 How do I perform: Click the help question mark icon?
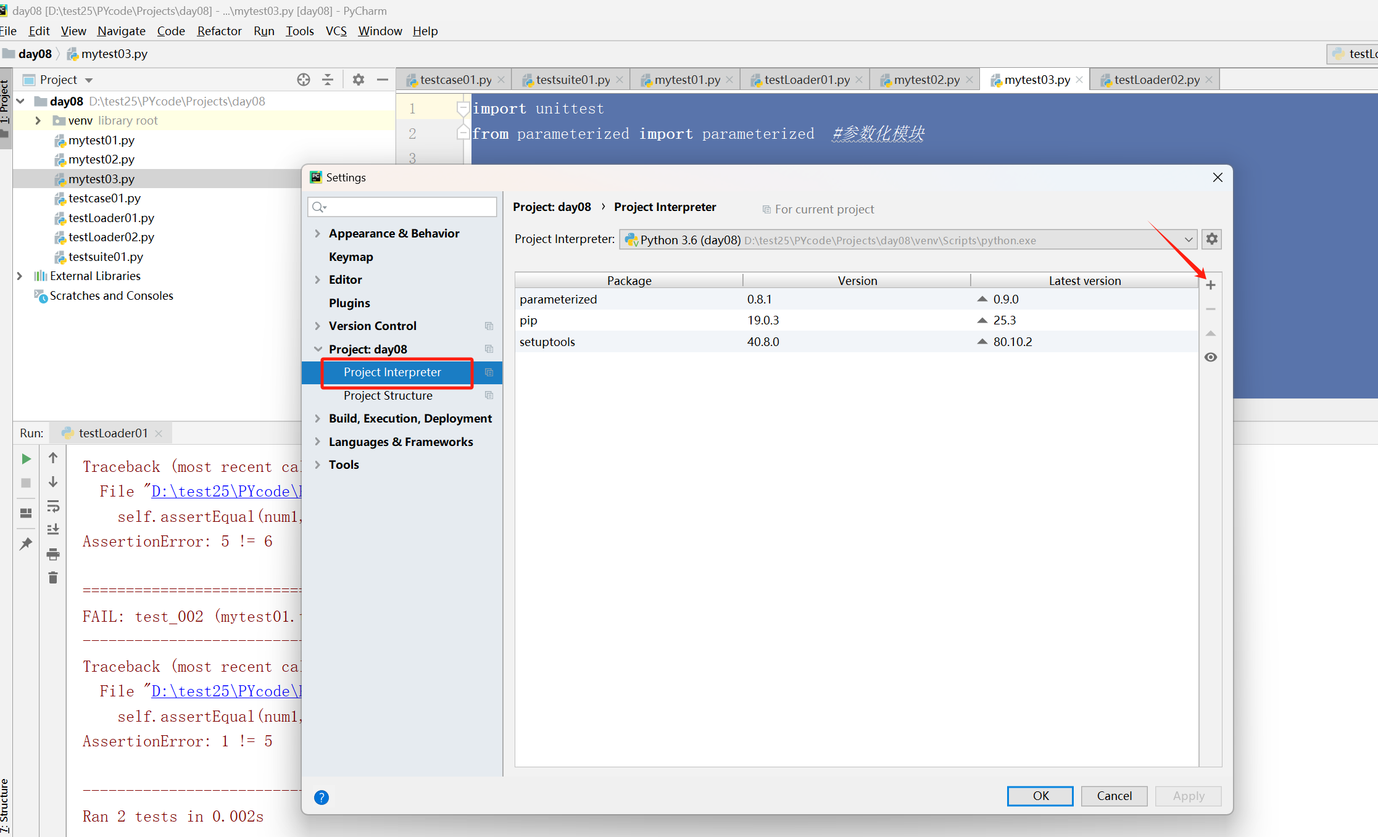coord(321,797)
